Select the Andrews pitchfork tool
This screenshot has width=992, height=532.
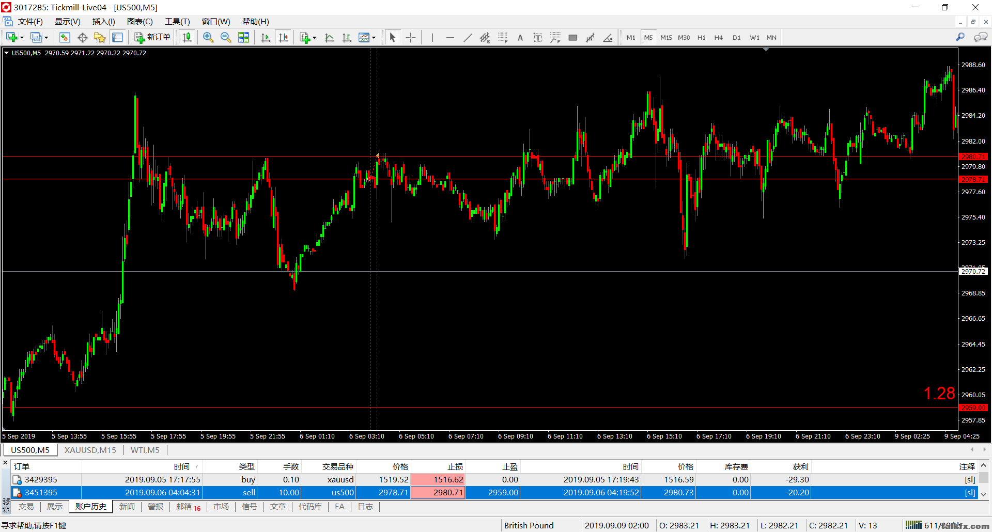tap(591, 37)
